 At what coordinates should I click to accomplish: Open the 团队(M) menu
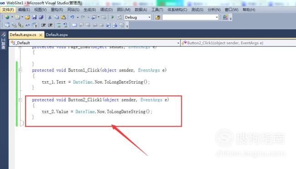pyautogui.click(x=124, y=10)
